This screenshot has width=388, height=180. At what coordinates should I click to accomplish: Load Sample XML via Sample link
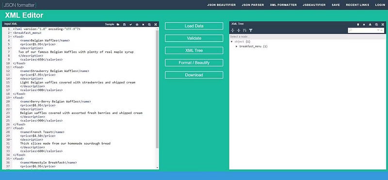pos(110,25)
